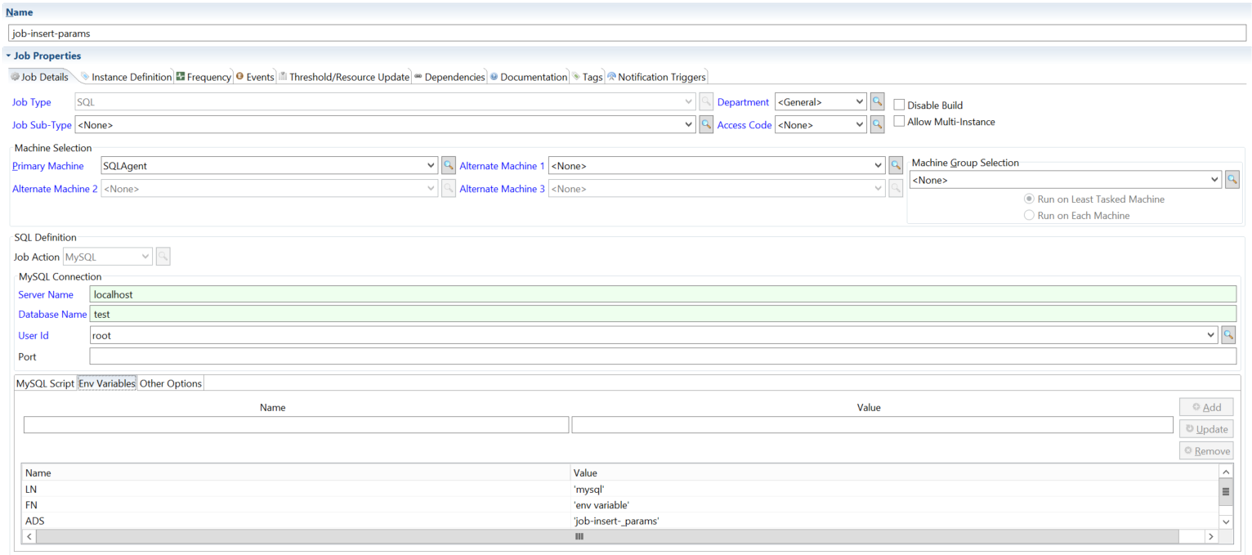Click the Primary Machine lookup magnifier icon
1252x555 pixels.
448,166
